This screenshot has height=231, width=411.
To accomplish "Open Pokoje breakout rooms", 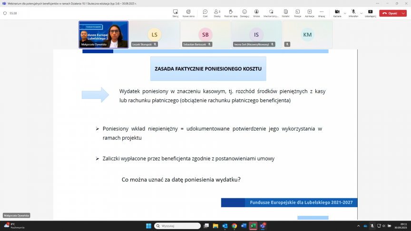I will [297, 13].
